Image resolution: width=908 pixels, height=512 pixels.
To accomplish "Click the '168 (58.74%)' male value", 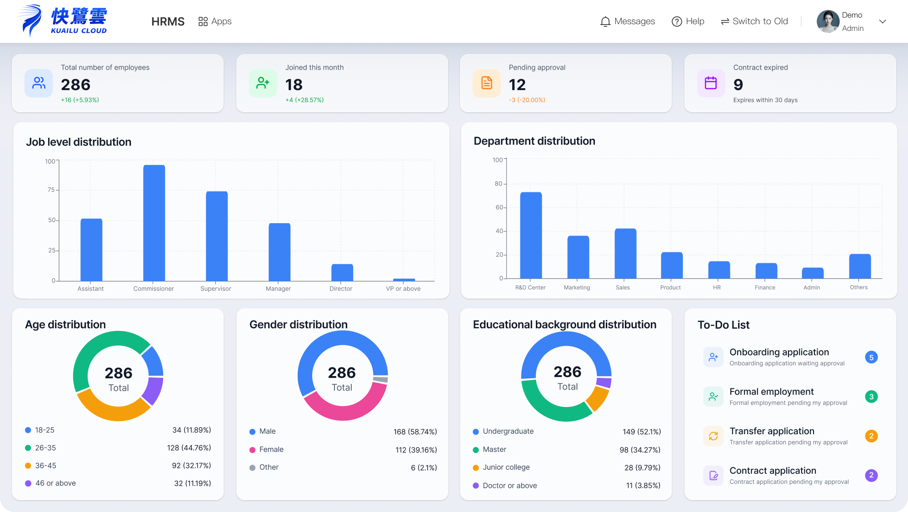I will (x=415, y=432).
